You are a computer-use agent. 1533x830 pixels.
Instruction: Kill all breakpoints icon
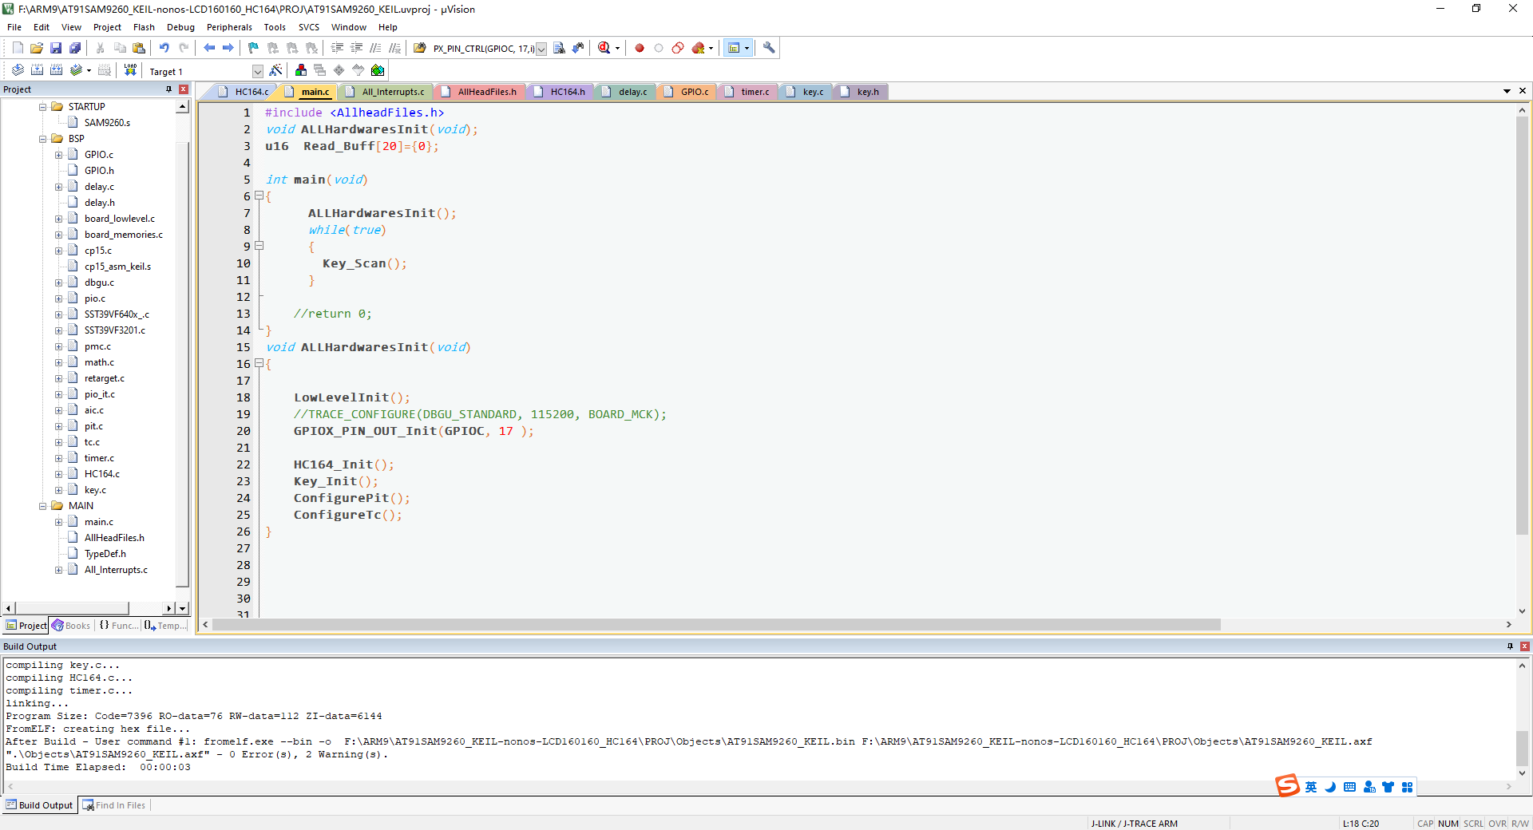pos(699,48)
